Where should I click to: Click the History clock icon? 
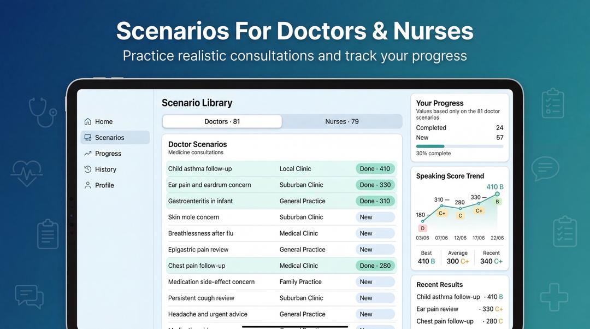pyautogui.click(x=87, y=169)
